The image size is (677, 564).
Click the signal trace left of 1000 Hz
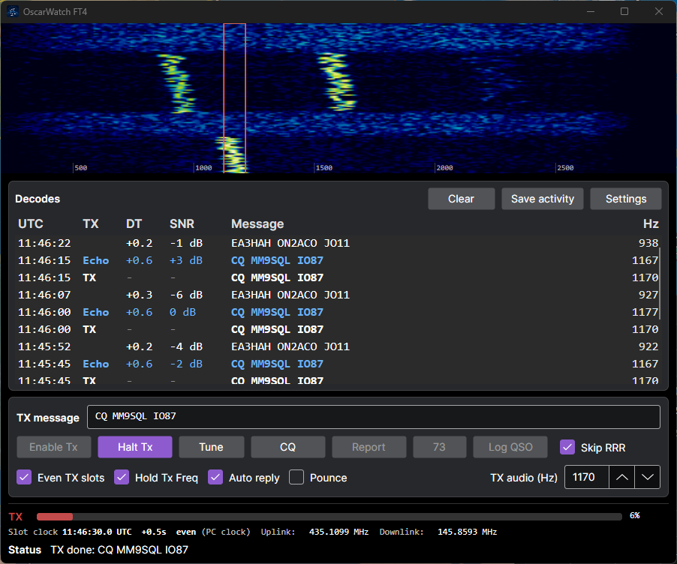(177, 83)
